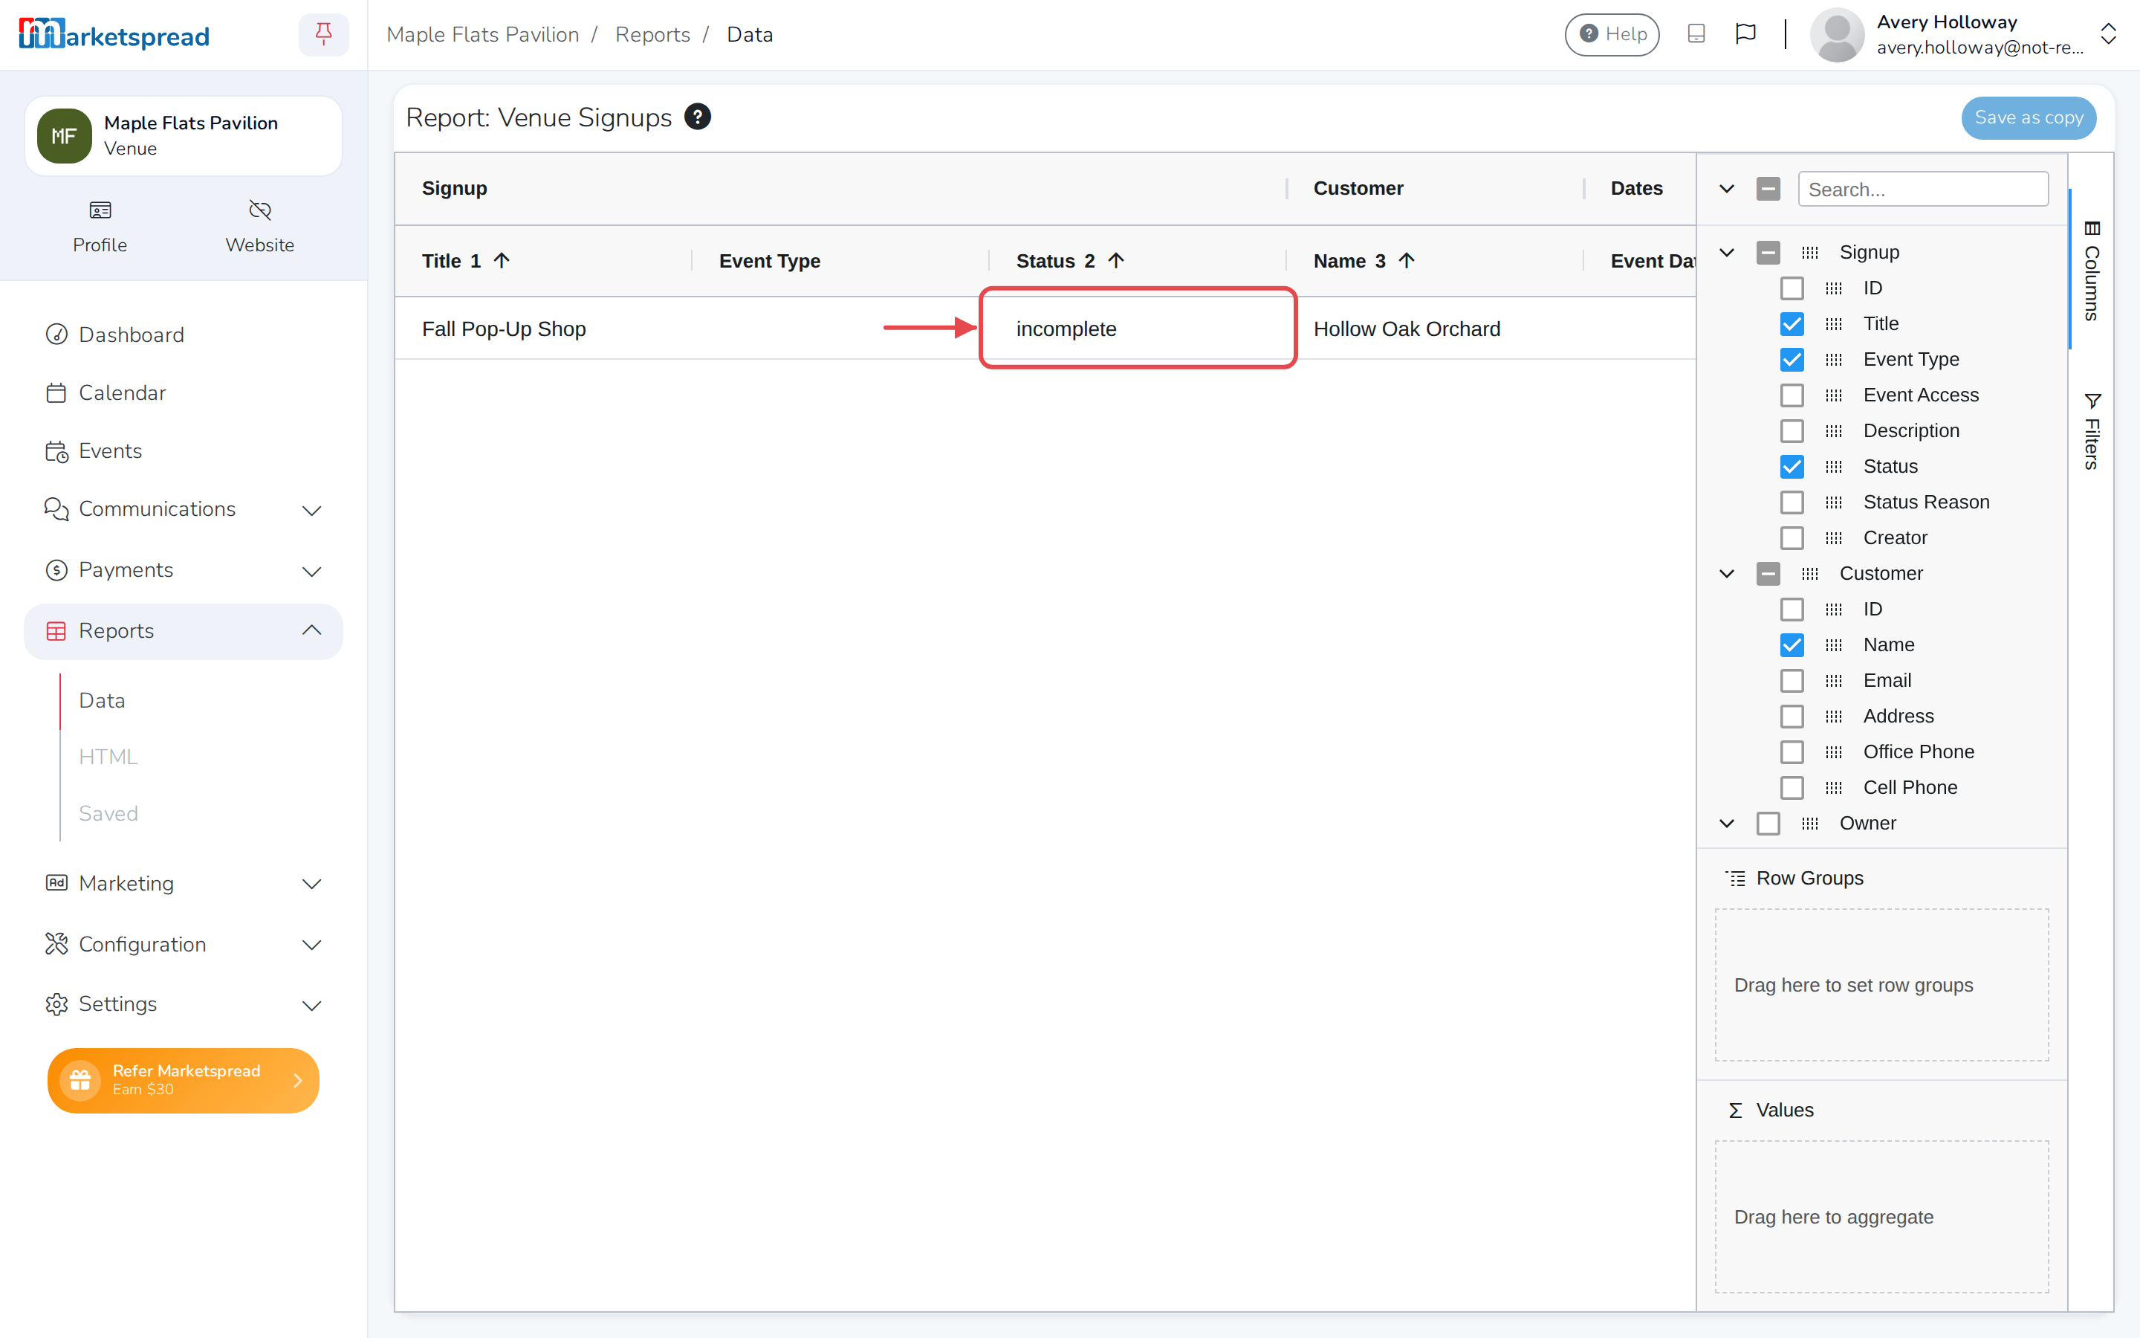This screenshot has height=1338, width=2140.
Task: Open the report help question-mark icon
Action: coord(698,117)
